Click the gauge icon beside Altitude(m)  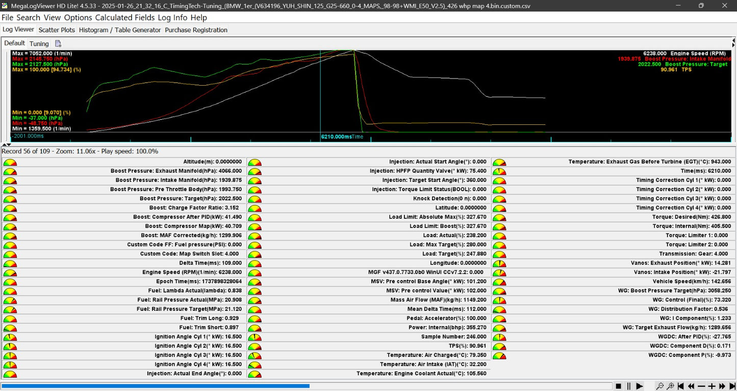(10, 162)
